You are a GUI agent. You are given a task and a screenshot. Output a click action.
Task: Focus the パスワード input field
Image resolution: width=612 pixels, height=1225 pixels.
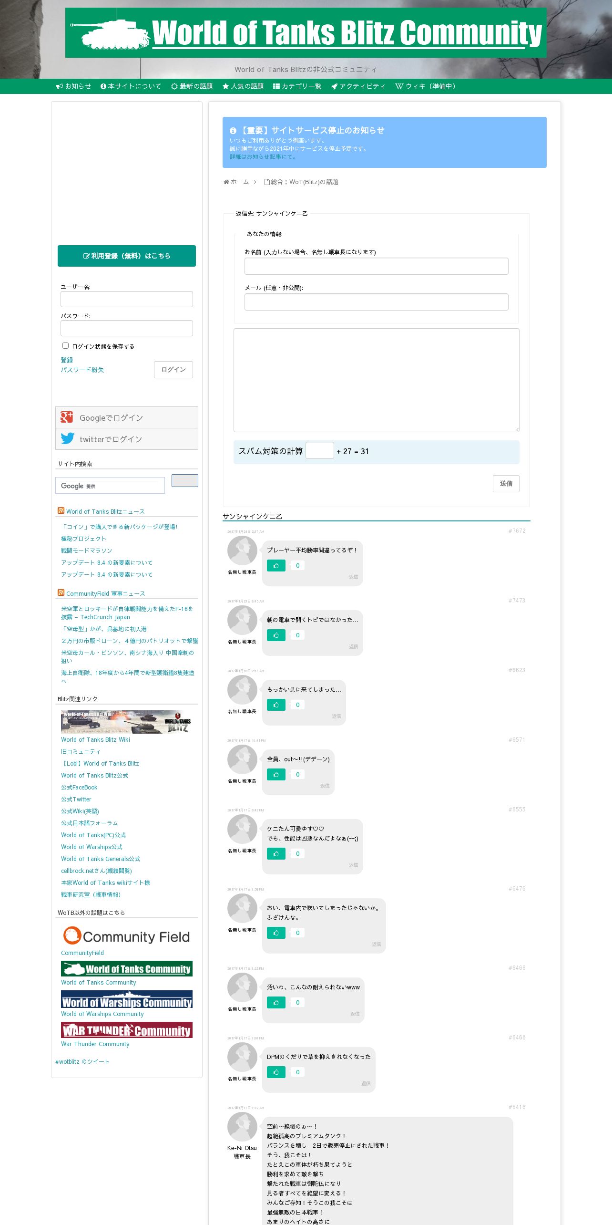pyautogui.click(x=127, y=328)
